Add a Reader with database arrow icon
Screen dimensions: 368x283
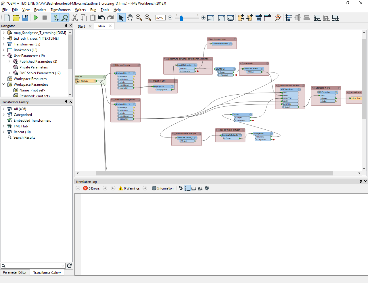pyautogui.click(x=241, y=18)
